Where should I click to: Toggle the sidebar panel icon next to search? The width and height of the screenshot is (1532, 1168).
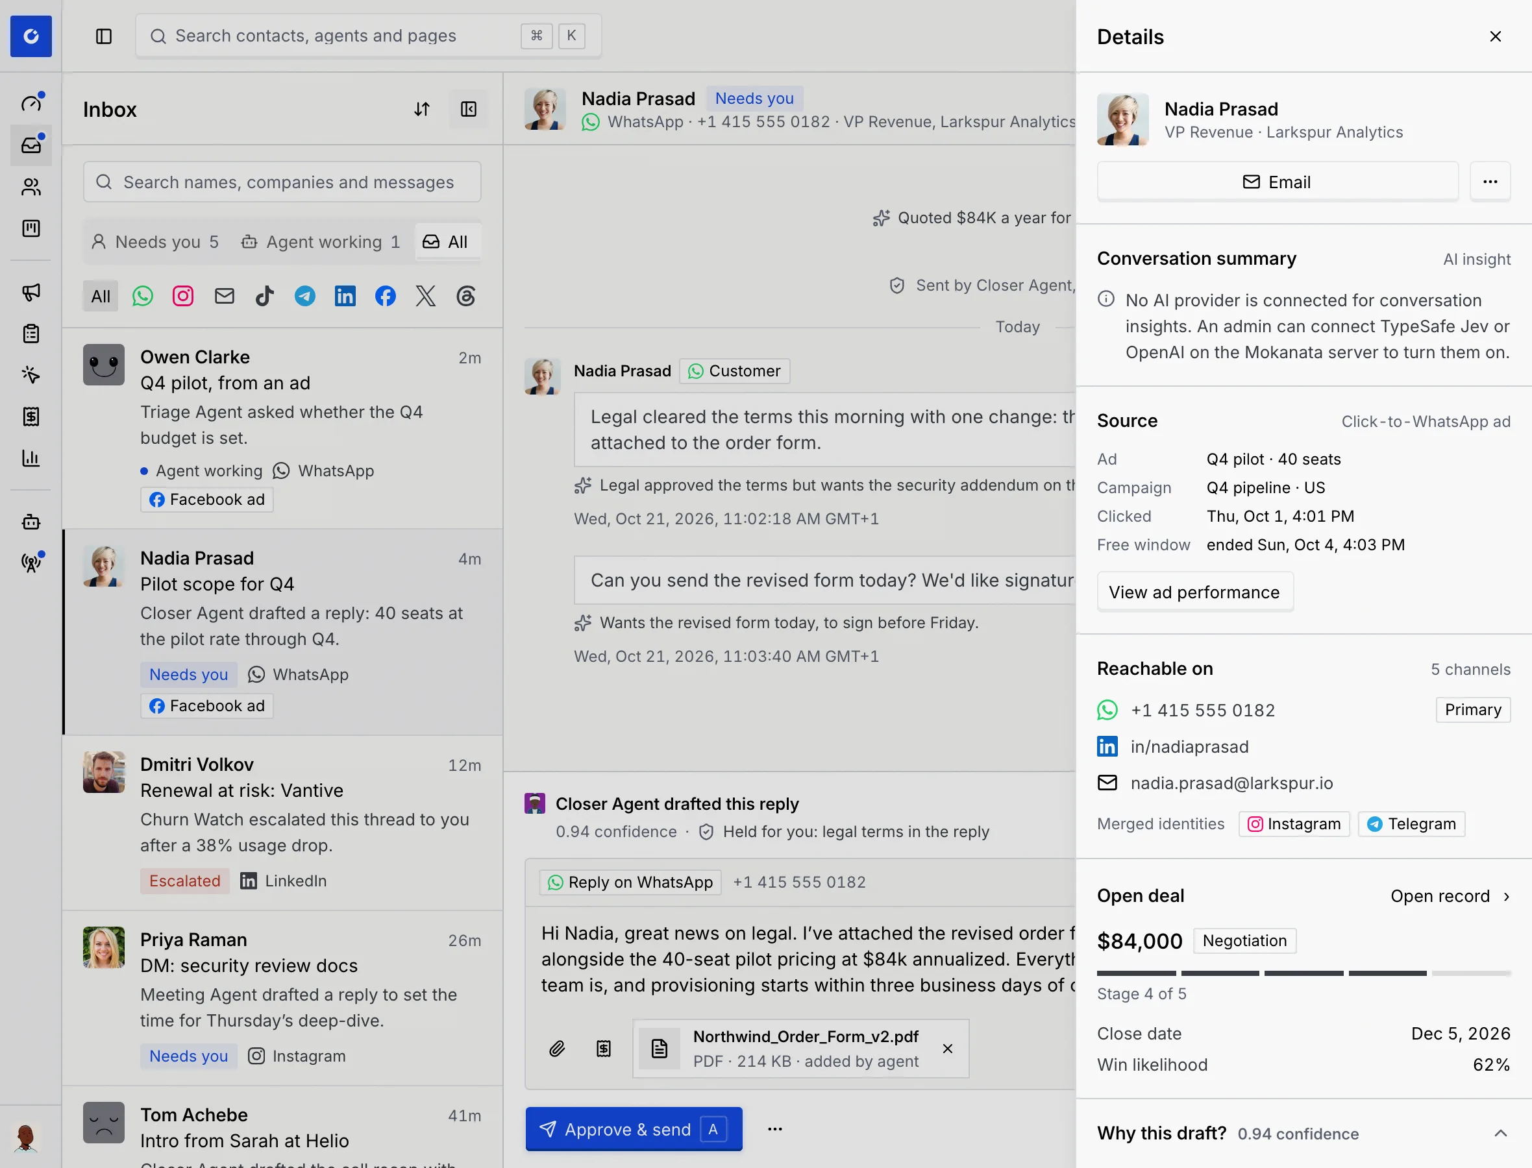click(104, 36)
